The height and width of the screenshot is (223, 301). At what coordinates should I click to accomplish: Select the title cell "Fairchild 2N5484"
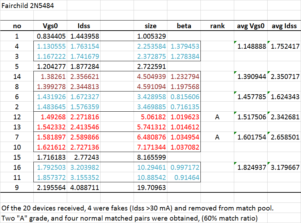(34, 5)
